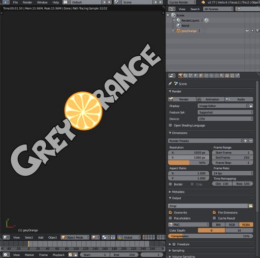Toggle keyframe-lock icon in timeline header
The width and height of the screenshot is (260, 258).
(76, 254)
